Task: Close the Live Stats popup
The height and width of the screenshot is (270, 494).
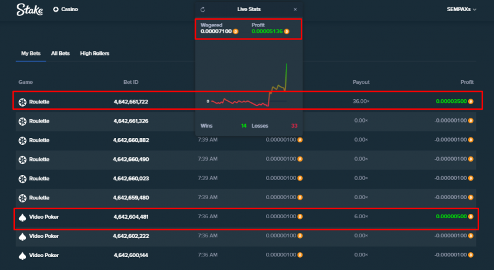Action: pos(295,9)
